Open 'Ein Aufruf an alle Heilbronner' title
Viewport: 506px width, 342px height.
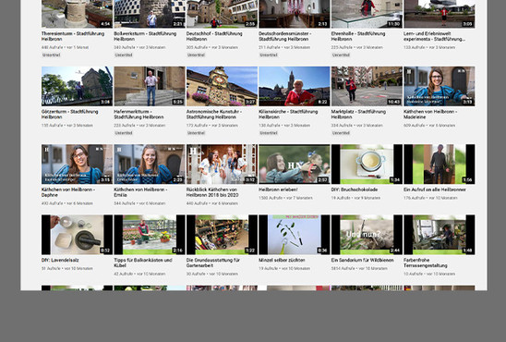(435, 189)
